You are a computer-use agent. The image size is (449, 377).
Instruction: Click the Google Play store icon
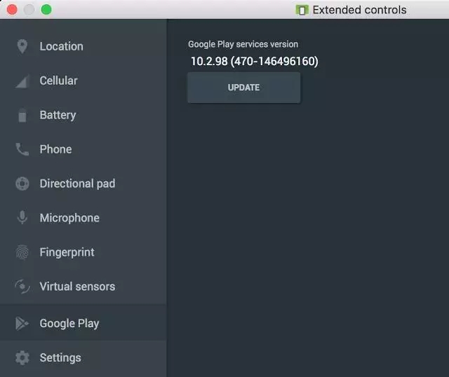[x=22, y=323]
